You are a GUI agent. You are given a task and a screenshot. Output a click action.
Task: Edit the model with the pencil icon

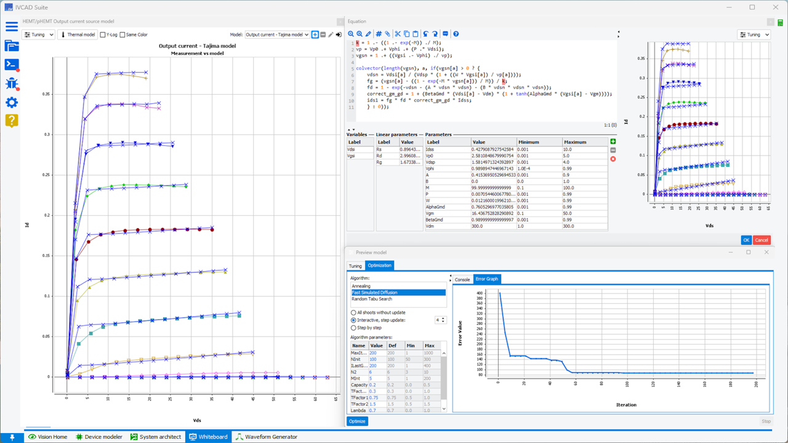[331, 34]
